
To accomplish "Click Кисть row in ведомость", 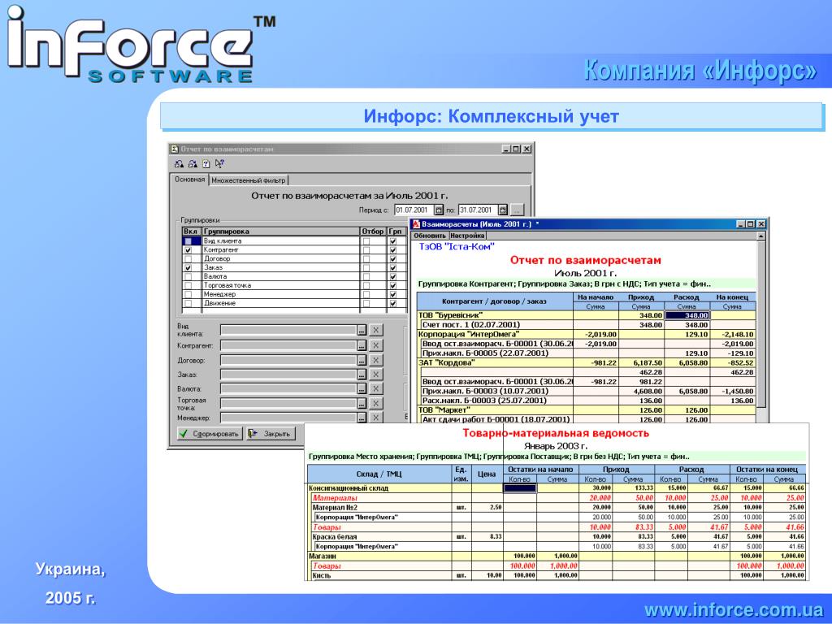I will 557,575.
